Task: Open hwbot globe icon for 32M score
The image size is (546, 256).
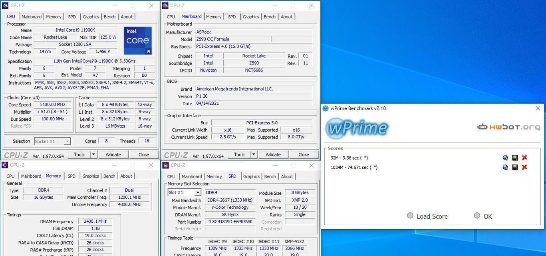Action: click(x=505, y=158)
